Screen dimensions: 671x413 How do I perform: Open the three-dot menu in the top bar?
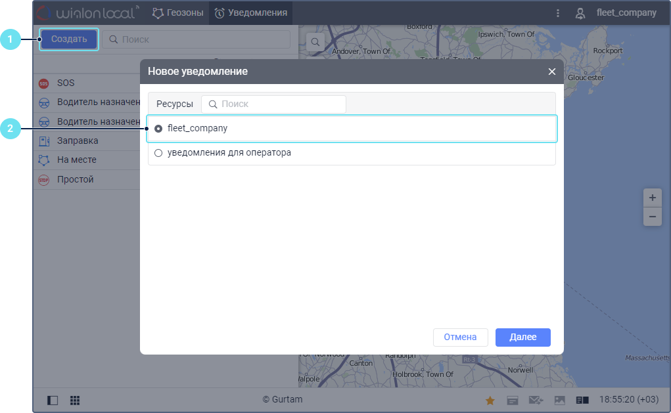point(558,13)
